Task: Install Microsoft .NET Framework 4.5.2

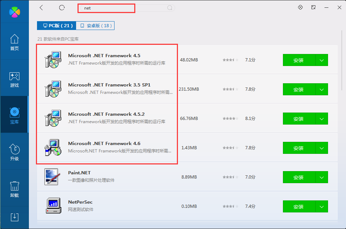Action: [x=299, y=119]
